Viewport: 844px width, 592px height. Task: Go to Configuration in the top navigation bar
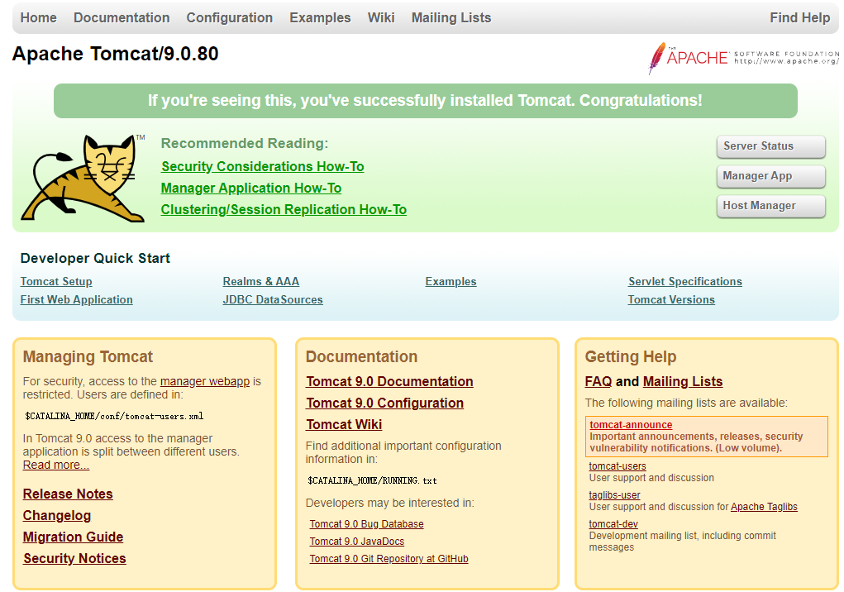(x=229, y=17)
